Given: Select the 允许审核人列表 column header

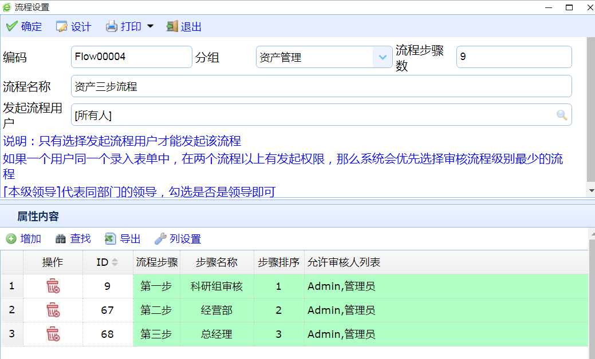Looking at the screenshot, I should 344,262.
